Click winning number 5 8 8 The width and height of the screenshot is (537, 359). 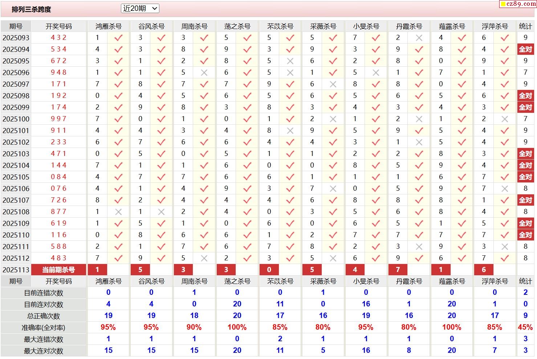(58, 246)
